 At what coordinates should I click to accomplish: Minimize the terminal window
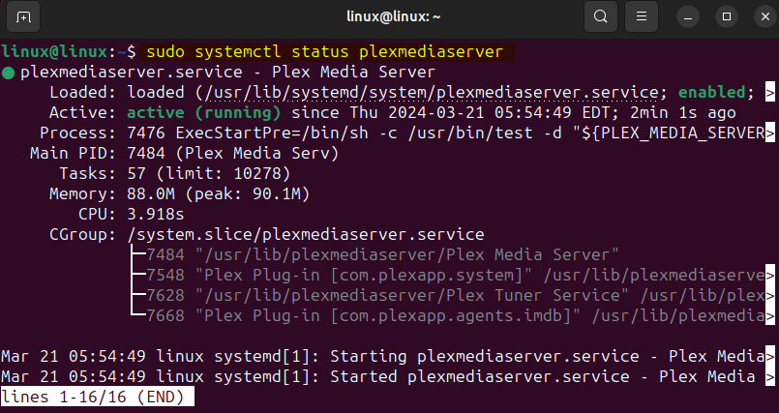click(x=688, y=17)
